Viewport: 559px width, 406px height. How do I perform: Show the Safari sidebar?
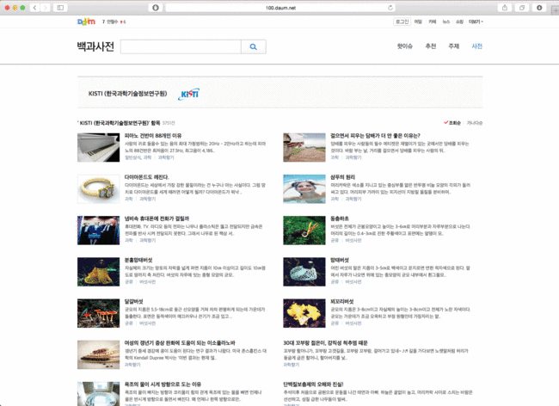[60, 7]
